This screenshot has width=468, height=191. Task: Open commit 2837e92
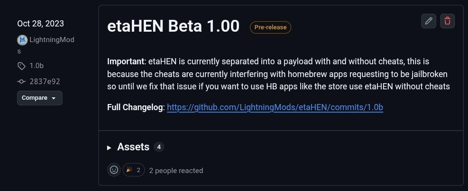coord(45,81)
